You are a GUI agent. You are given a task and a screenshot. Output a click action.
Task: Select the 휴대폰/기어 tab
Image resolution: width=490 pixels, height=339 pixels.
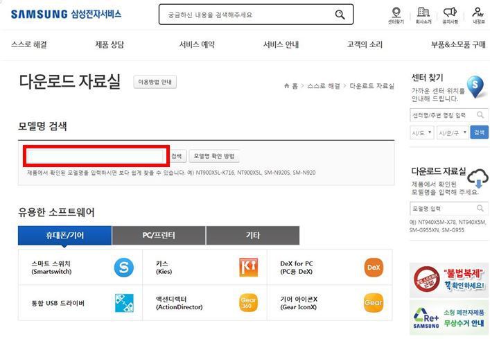pos(64,235)
